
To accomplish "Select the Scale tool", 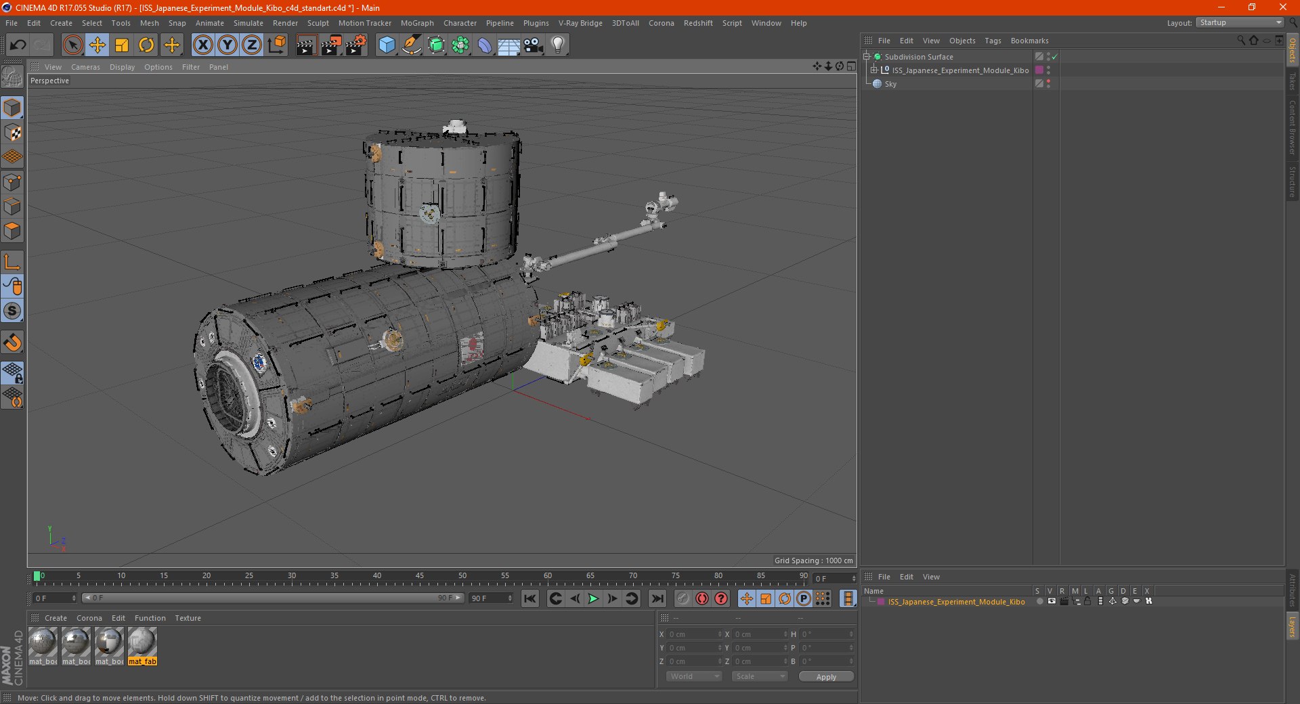I will pyautogui.click(x=122, y=45).
